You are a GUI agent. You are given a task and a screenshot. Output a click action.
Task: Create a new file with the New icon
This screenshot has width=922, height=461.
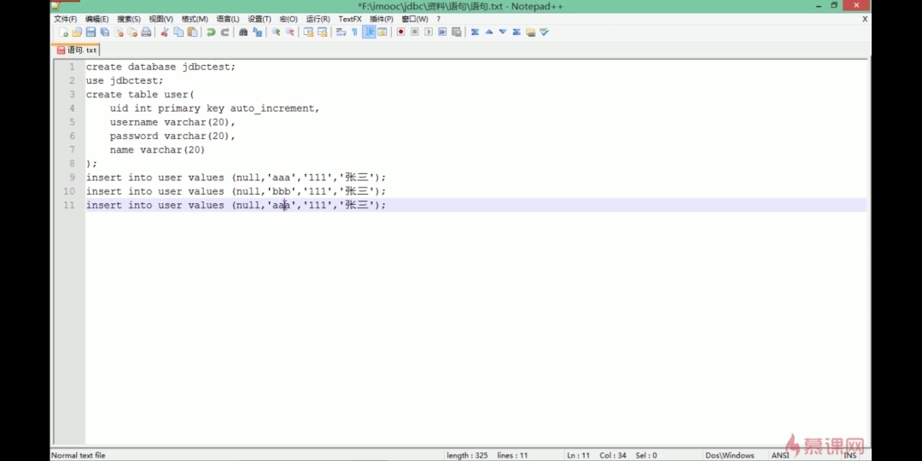point(63,32)
